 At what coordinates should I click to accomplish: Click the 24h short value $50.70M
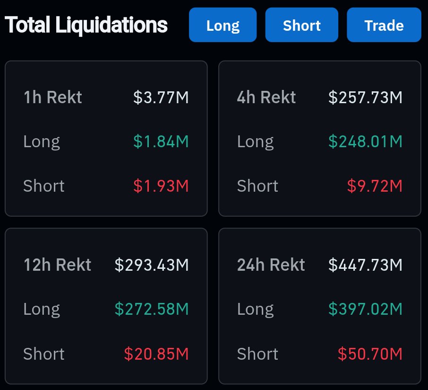370,354
